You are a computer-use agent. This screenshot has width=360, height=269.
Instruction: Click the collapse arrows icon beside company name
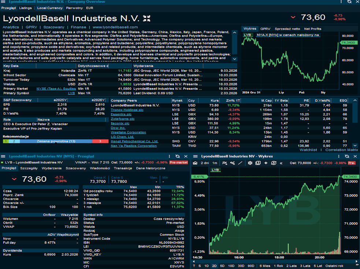point(146,18)
